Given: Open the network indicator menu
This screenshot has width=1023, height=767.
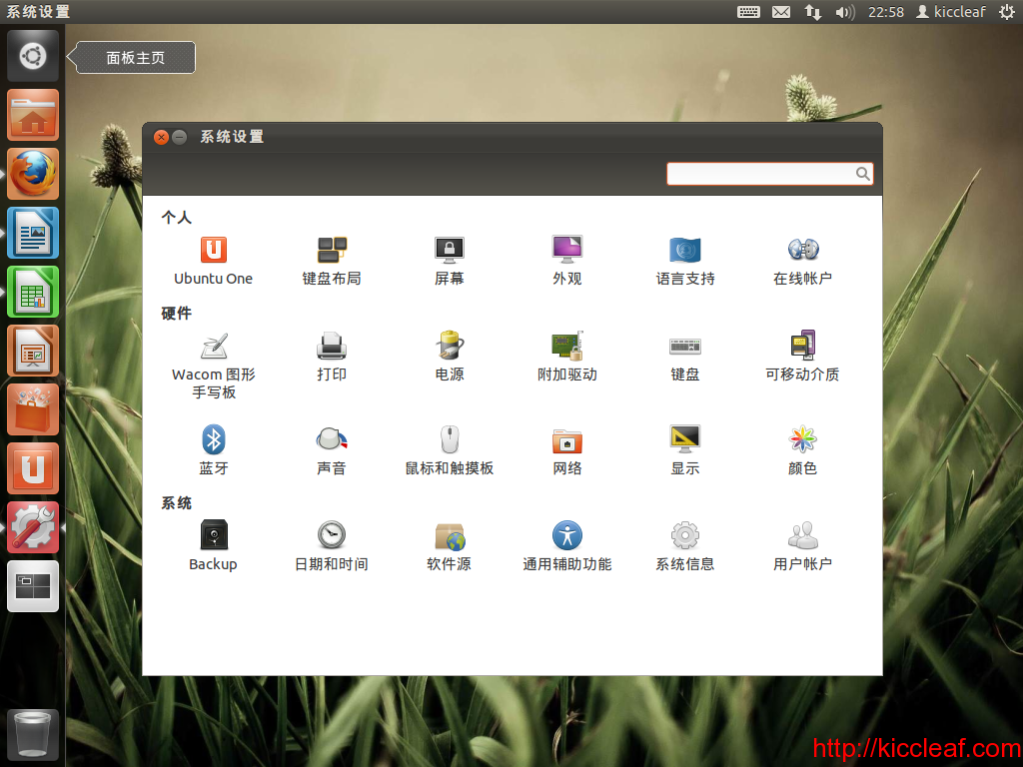Looking at the screenshot, I should coord(813,12).
